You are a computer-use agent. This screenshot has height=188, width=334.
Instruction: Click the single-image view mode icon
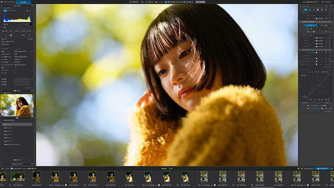click(x=142, y=2)
